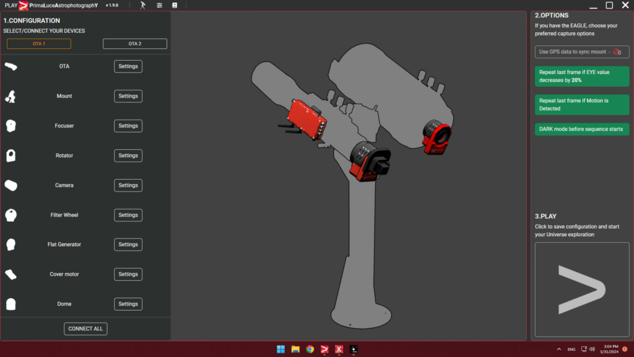Open Focuser Settings
This screenshot has height=357, width=634.
128,126
